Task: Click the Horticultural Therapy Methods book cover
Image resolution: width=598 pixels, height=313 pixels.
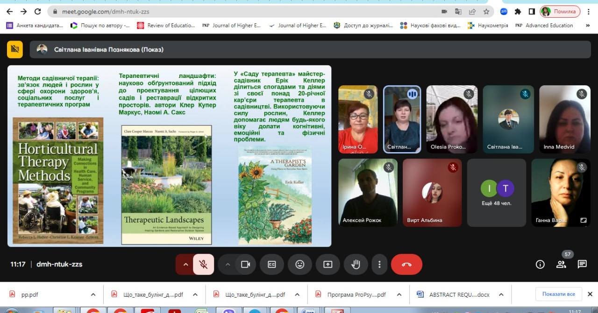Action: 58,180
